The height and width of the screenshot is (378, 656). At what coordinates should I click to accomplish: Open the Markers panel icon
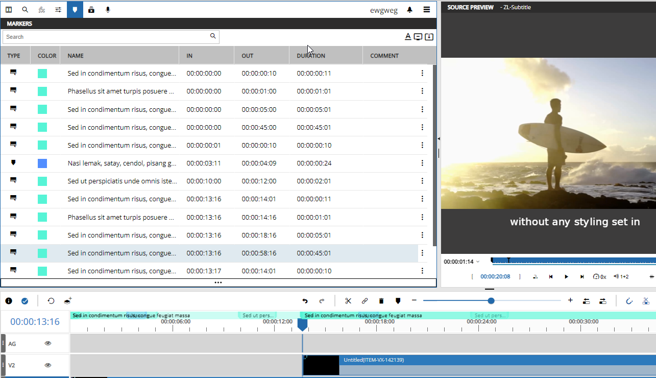tap(75, 9)
